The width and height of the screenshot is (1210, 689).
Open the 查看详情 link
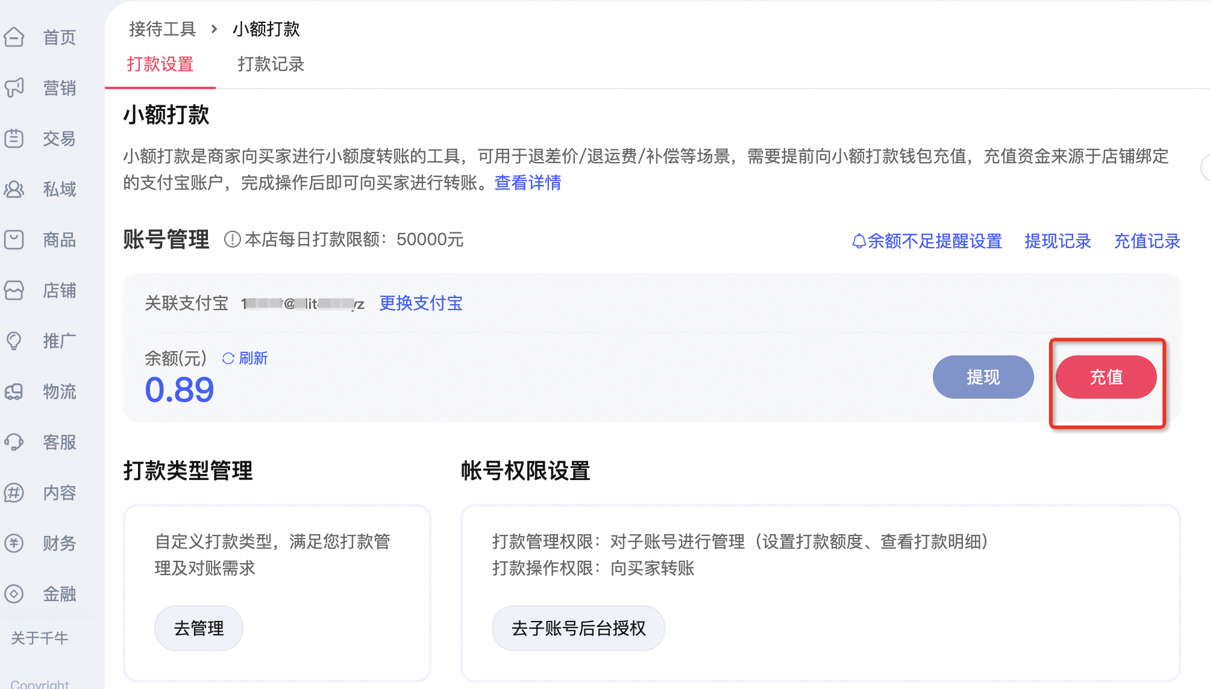pos(528,182)
